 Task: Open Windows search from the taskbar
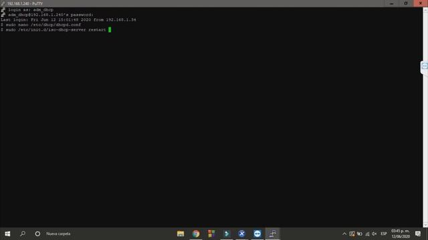point(23,234)
